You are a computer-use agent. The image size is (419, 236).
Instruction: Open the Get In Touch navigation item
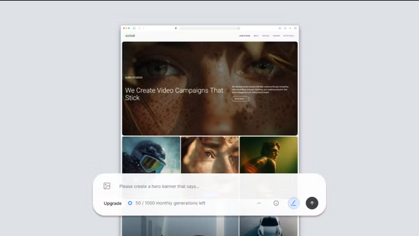pyautogui.click(x=289, y=36)
